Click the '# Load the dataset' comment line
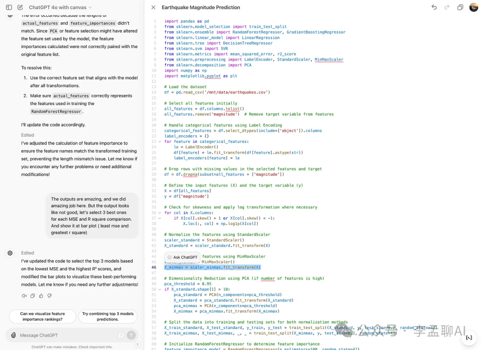481x350 pixels. click(185, 87)
